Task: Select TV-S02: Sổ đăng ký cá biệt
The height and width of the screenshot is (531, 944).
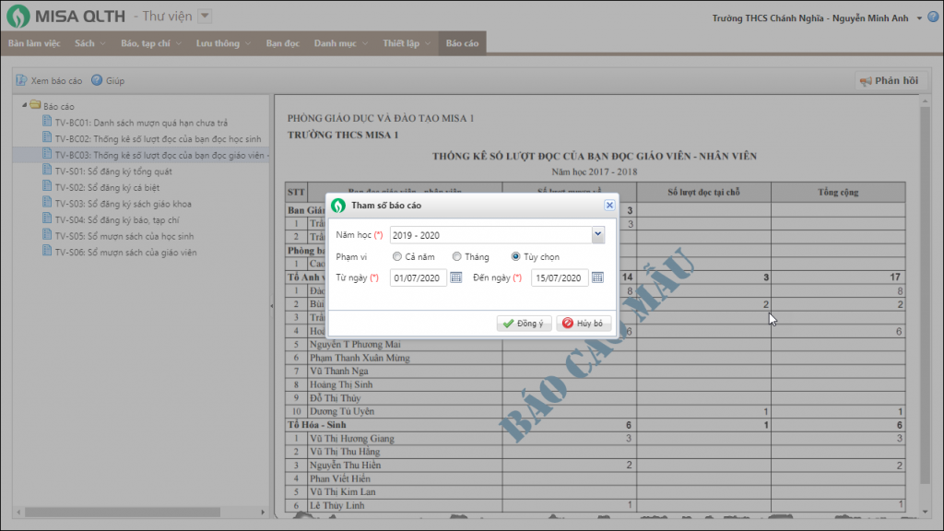Action: point(107,187)
